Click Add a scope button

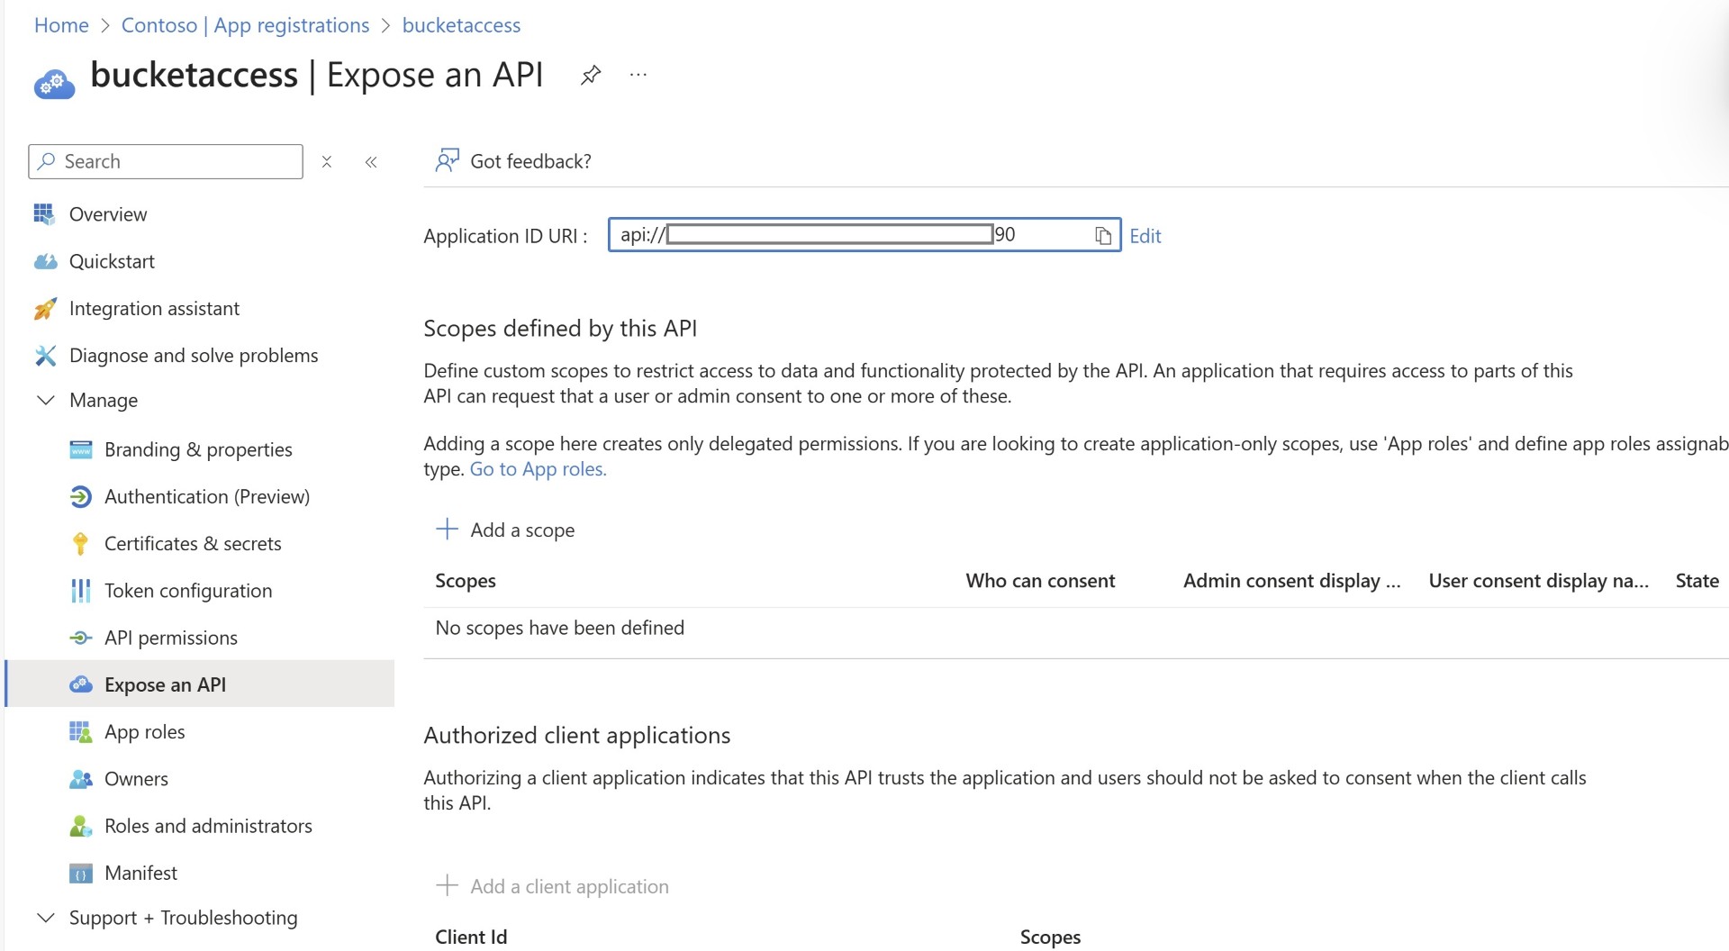click(x=505, y=530)
